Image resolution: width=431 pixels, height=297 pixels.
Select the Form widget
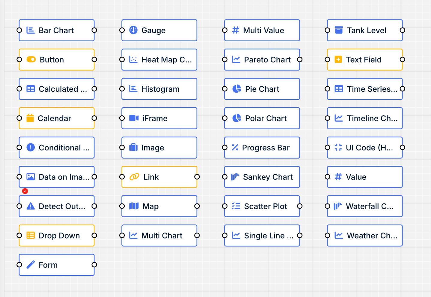tap(56, 265)
